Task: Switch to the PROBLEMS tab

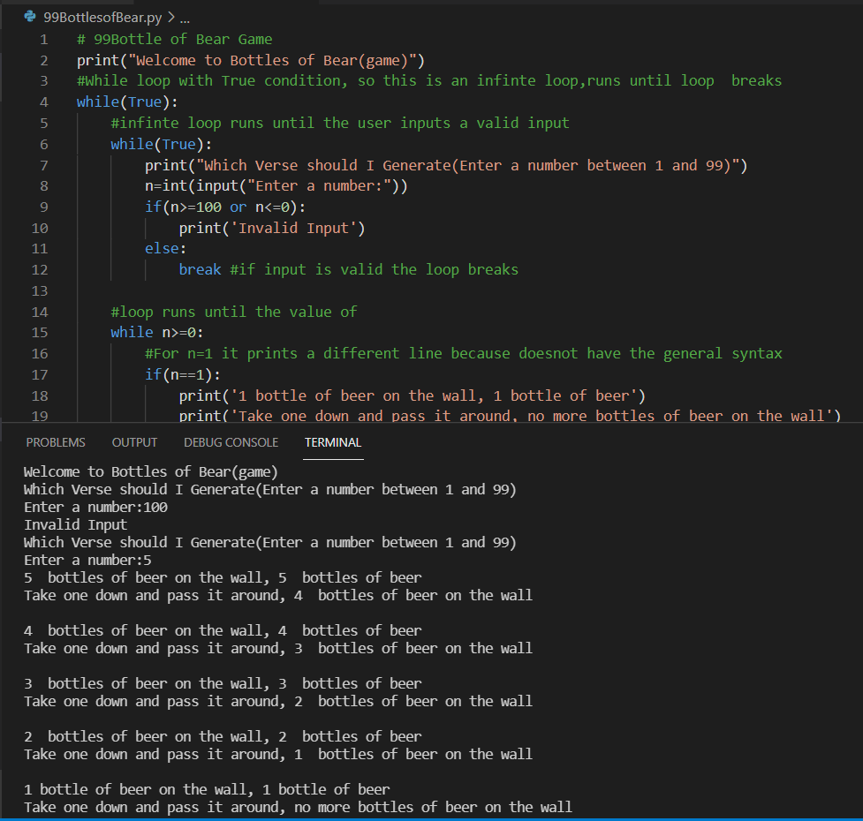Action: (56, 442)
